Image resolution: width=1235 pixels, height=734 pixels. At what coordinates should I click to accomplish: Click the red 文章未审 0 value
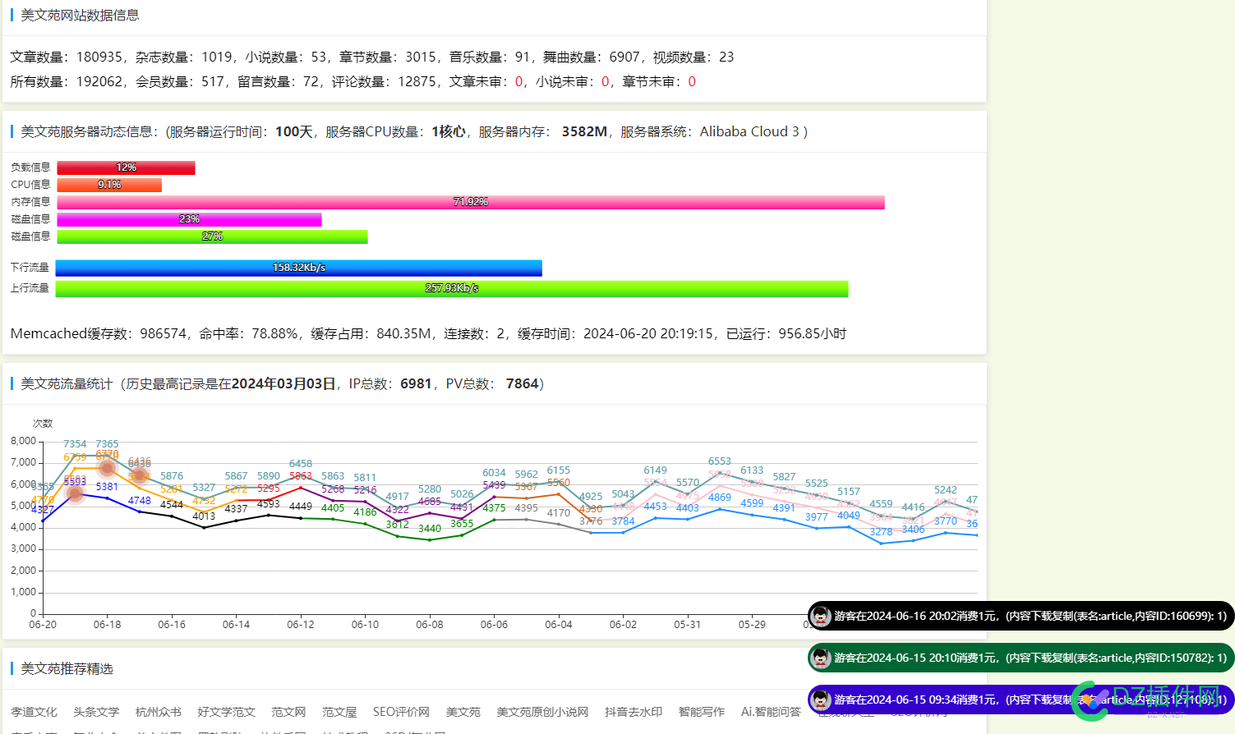[x=519, y=82]
